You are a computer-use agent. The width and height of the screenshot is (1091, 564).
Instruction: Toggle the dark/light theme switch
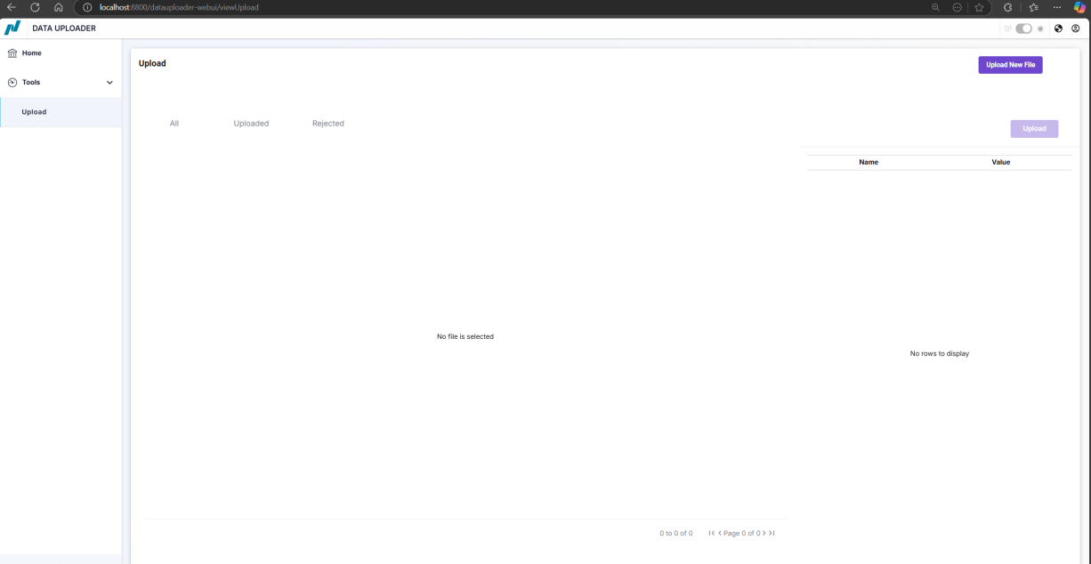(x=1023, y=28)
